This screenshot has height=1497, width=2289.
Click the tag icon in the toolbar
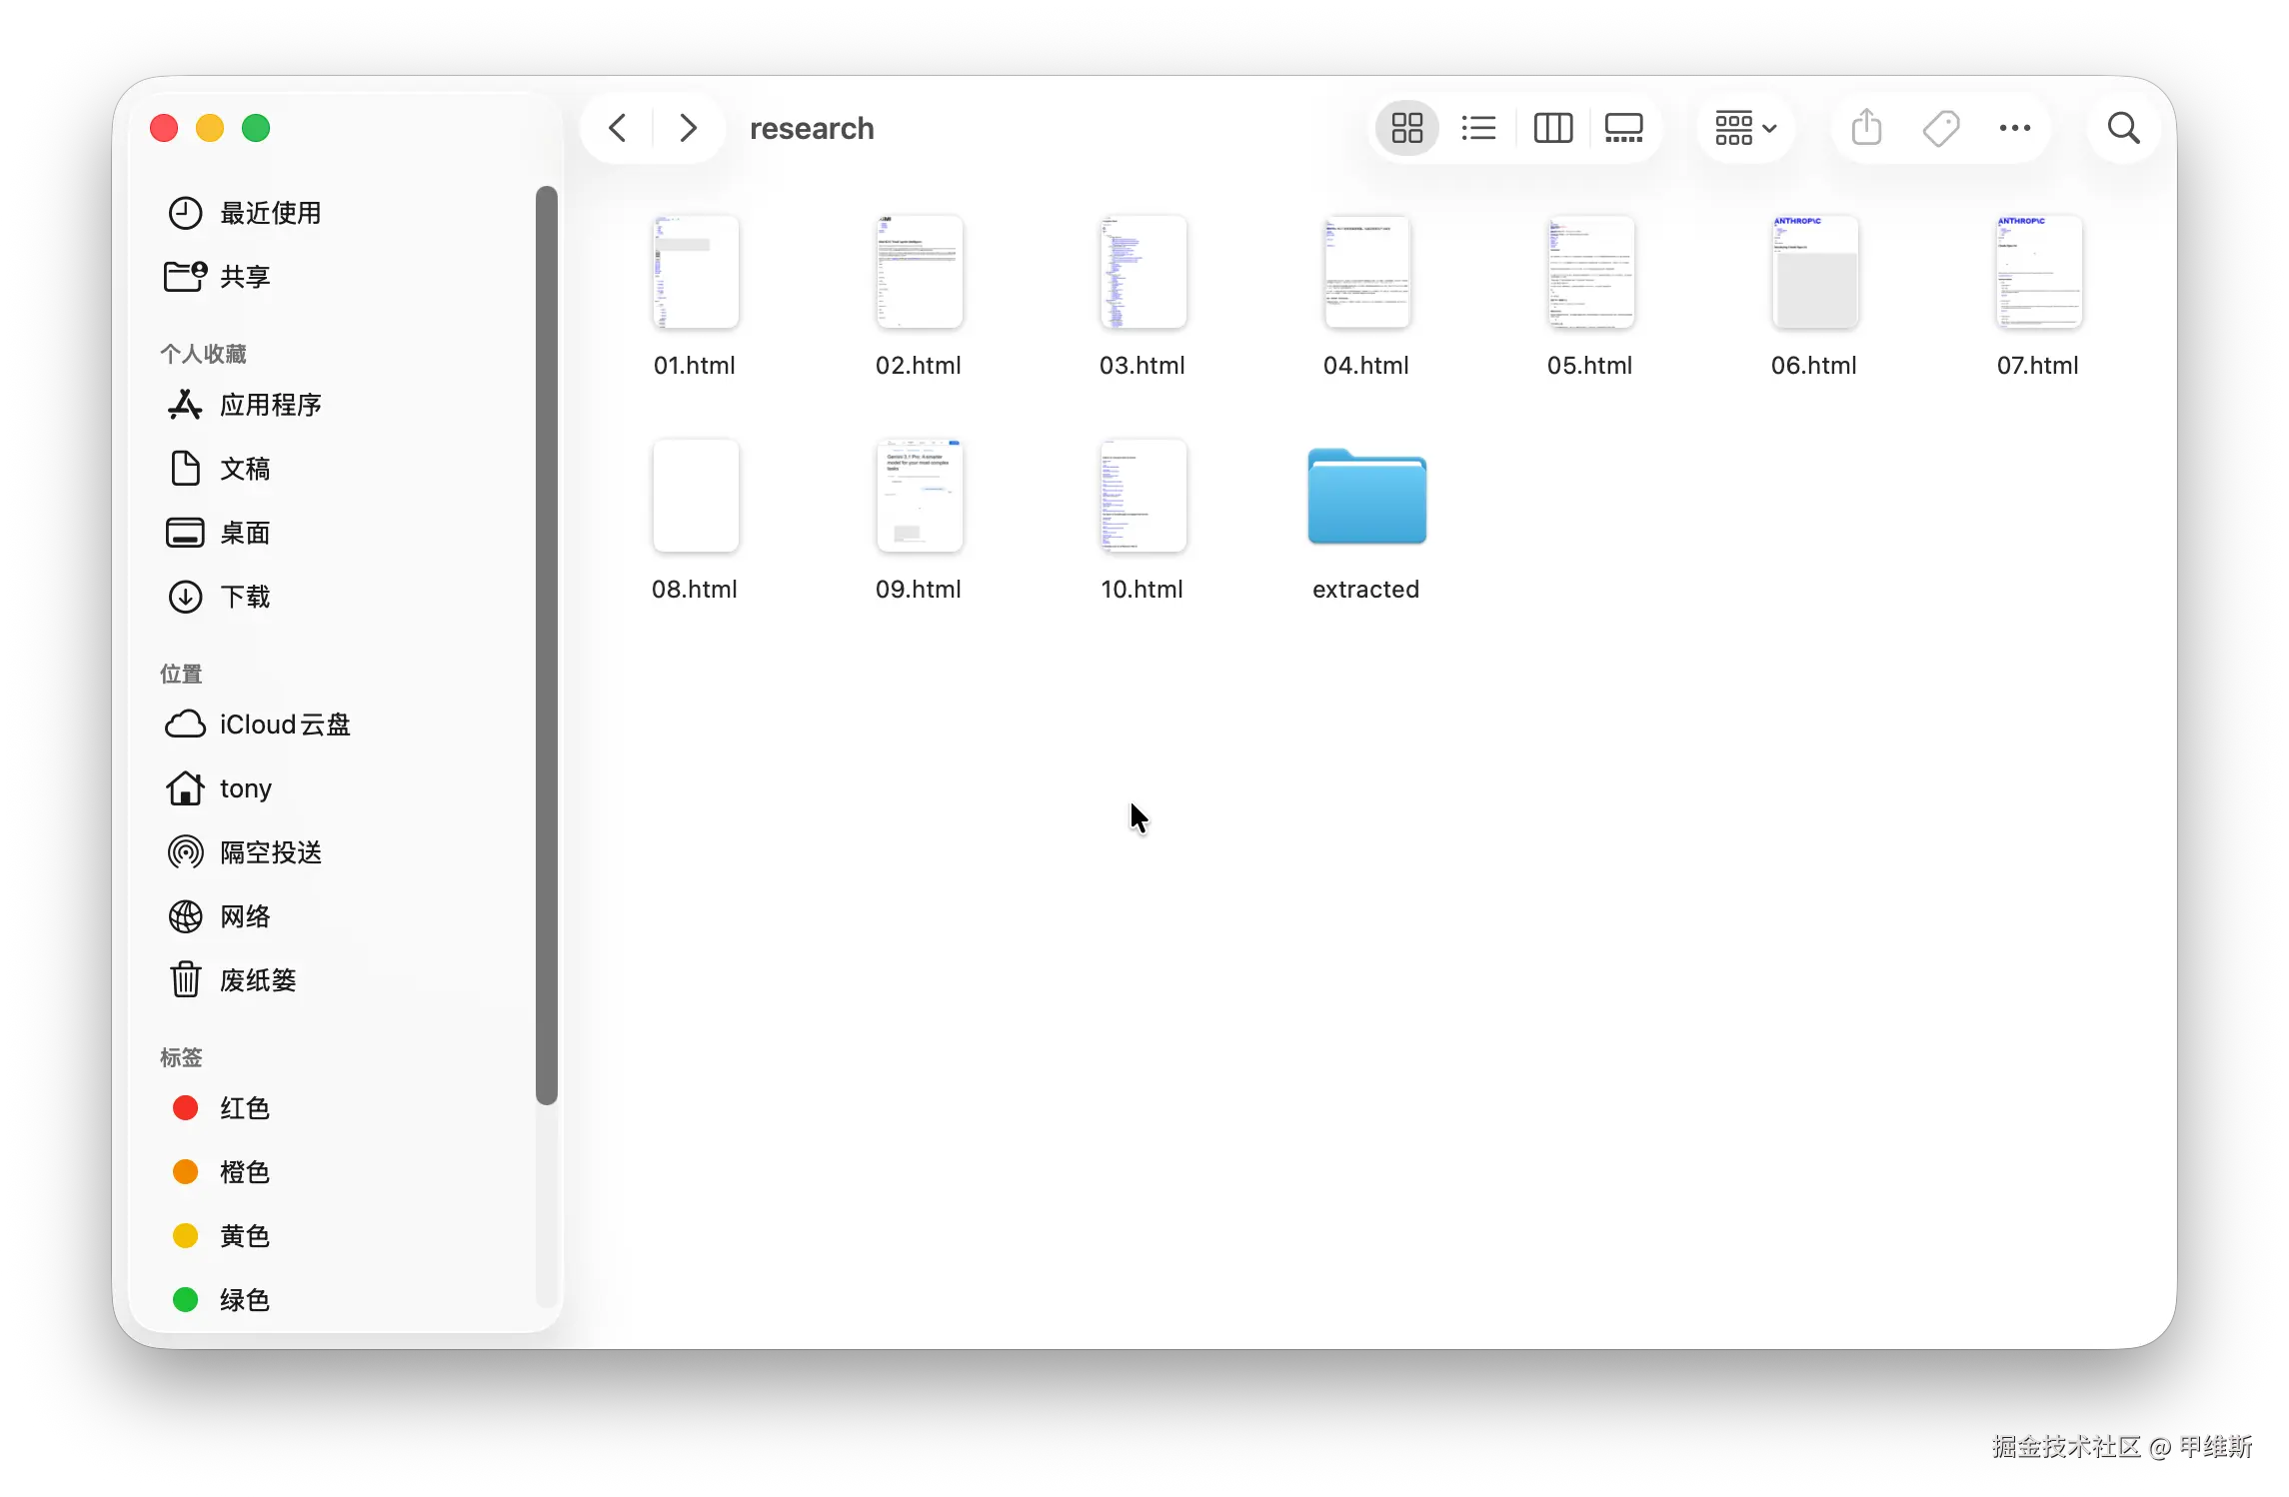click(x=1940, y=128)
